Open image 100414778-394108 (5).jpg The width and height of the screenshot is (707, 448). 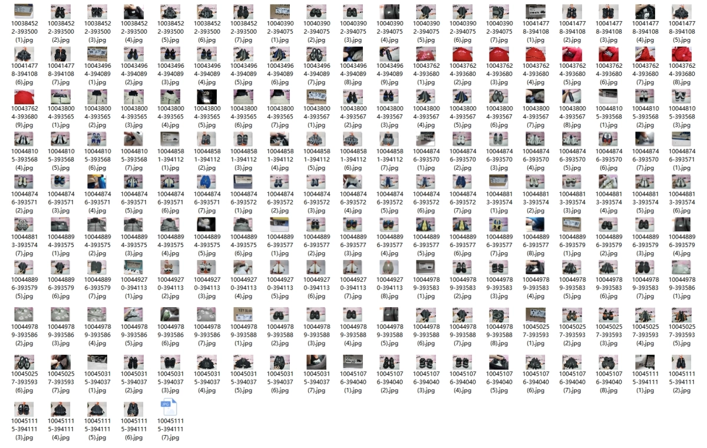pos(682,11)
